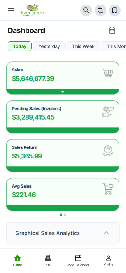Image resolution: width=126 pixels, height=273 pixels.
Task: Click the shopping cart icon on Sales card
Action: click(x=108, y=73)
